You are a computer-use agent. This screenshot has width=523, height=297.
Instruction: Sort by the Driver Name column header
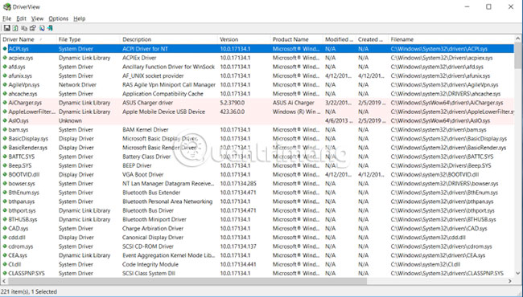(x=28, y=39)
